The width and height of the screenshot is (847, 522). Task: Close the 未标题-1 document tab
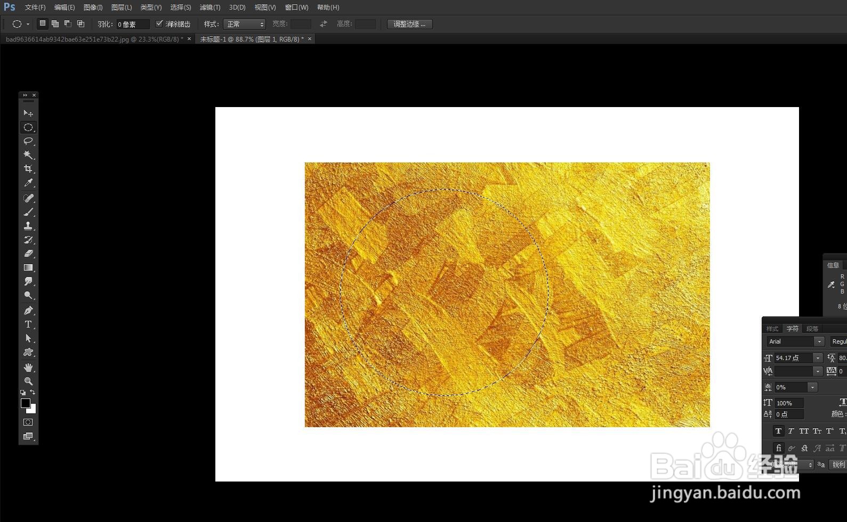click(310, 38)
